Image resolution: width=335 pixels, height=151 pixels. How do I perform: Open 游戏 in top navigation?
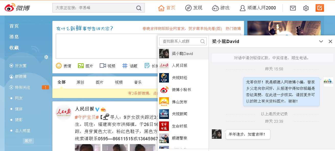(x=221, y=8)
